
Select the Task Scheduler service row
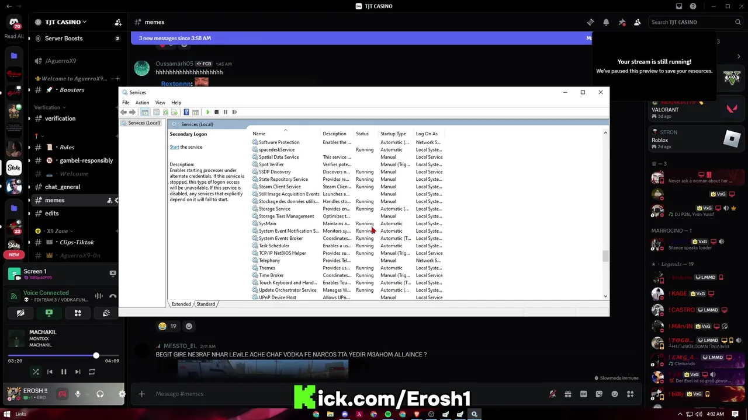pos(348,246)
